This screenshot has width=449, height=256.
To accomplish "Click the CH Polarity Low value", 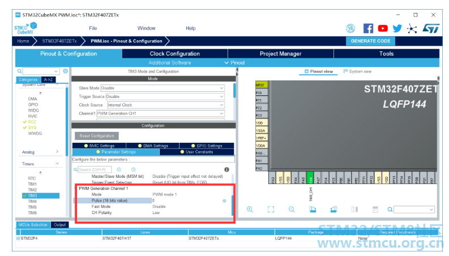I will click(x=156, y=213).
